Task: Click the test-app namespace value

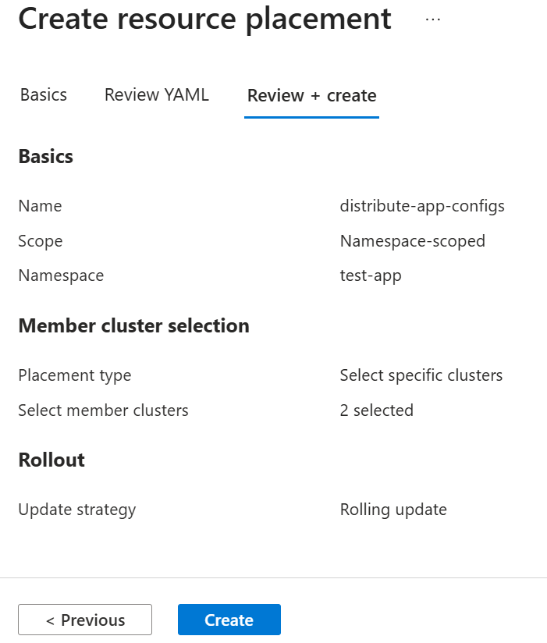Action: pyautogui.click(x=371, y=275)
